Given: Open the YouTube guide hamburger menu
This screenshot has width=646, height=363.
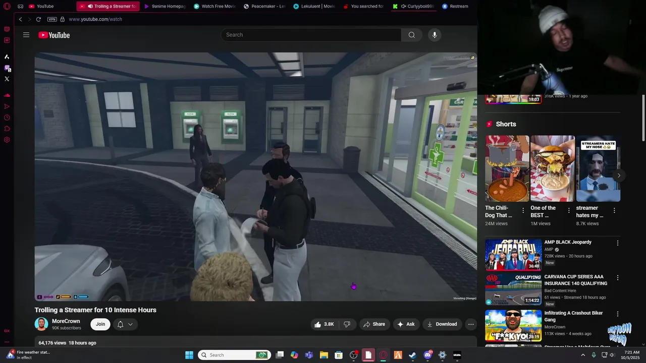Looking at the screenshot, I should pyautogui.click(x=26, y=35).
